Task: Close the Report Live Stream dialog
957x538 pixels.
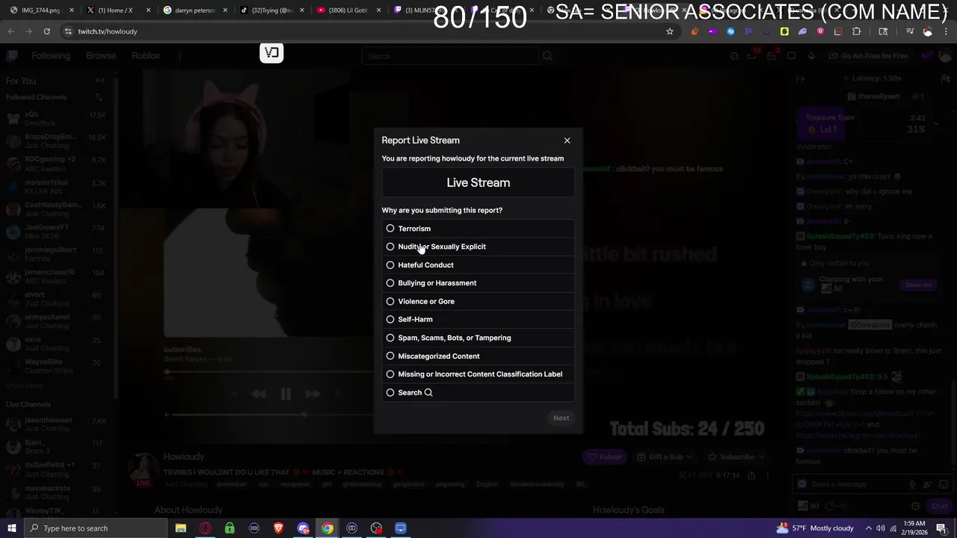Action: click(x=567, y=140)
